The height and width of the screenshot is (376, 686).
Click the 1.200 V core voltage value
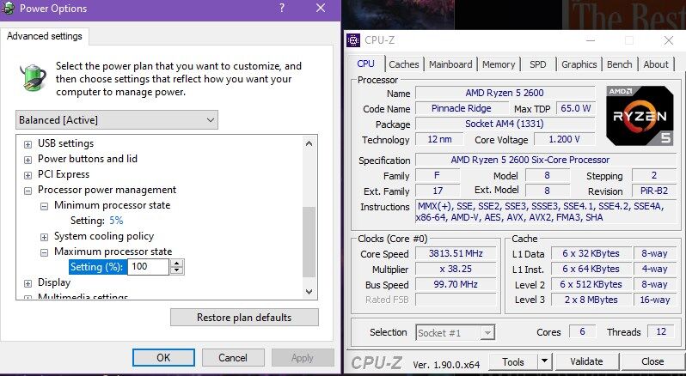[x=564, y=139]
